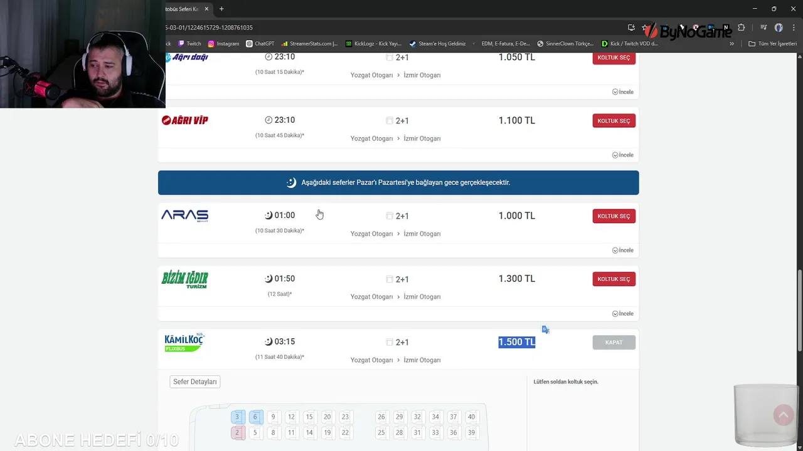
Task: Click the Bizim Iğdır Turizm logo
Action: click(184, 279)
